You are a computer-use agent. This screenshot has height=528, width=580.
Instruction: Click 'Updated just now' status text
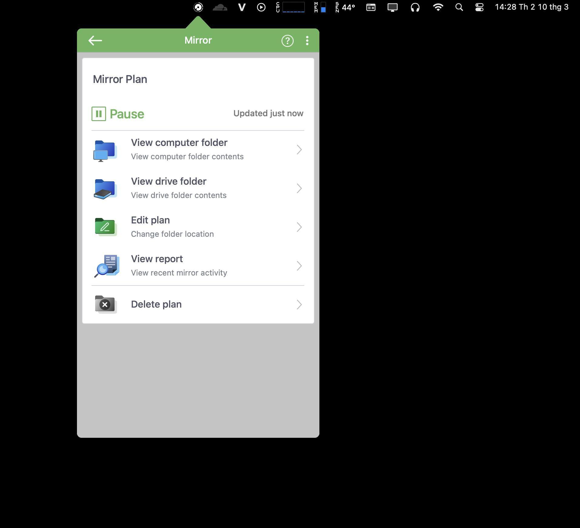[x=268, y=113]
